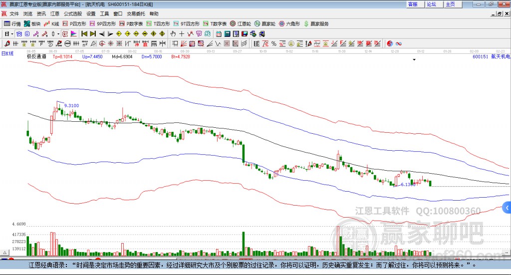The image size is (511, 275).
Task: Open the T数字表 tool
Action: (215, 24)
